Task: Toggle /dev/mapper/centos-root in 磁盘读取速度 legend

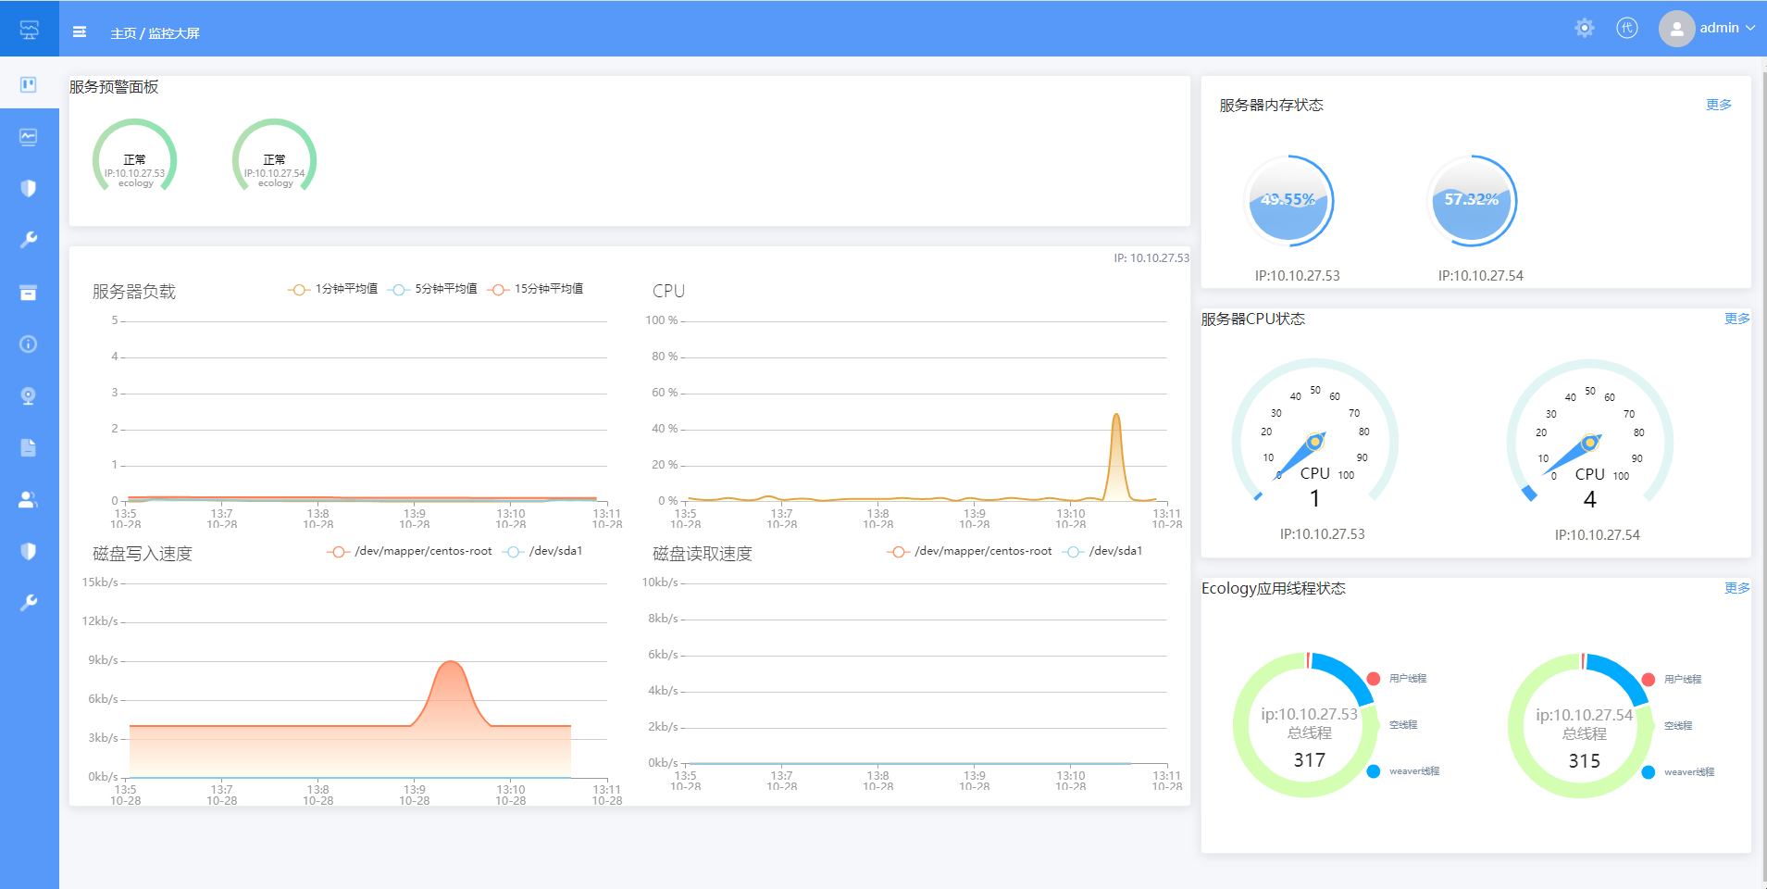Action: click(970, 551)
